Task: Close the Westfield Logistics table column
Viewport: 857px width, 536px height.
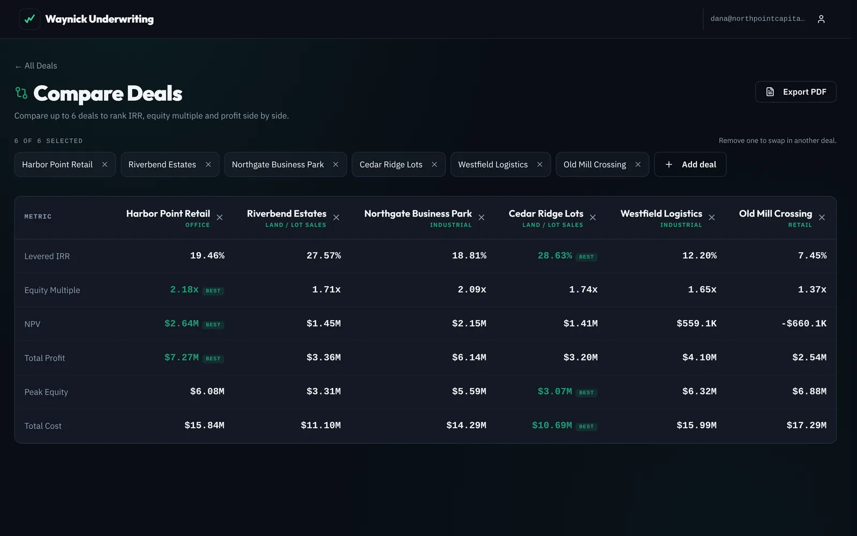Action: click(x=712, y=218)
